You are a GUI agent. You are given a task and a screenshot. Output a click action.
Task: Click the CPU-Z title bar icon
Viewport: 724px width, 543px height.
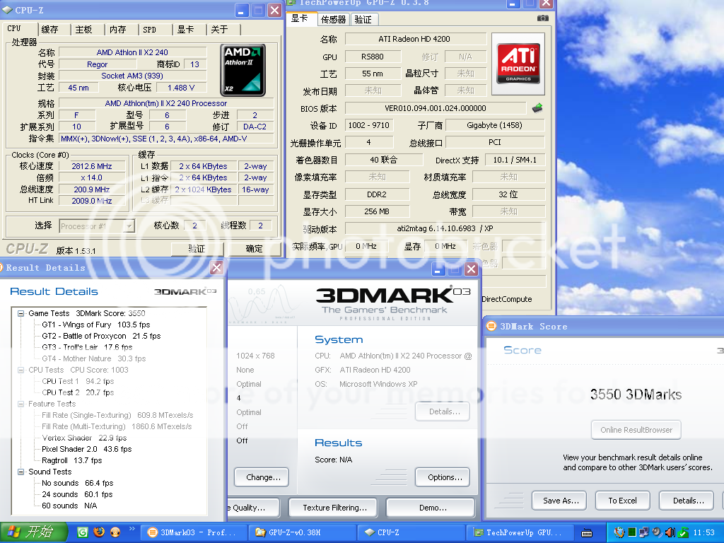(x=7, y=10)
